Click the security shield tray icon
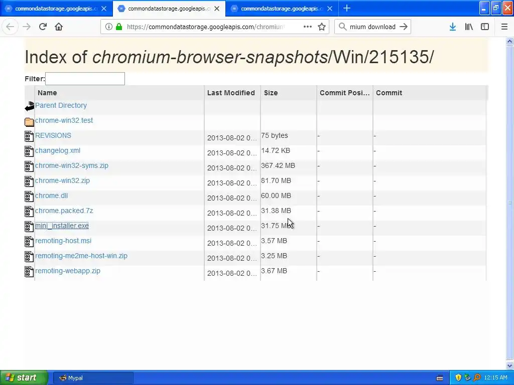Image resolution: width=514 pixels, height=385 pixels. click(x=458, y=378)
